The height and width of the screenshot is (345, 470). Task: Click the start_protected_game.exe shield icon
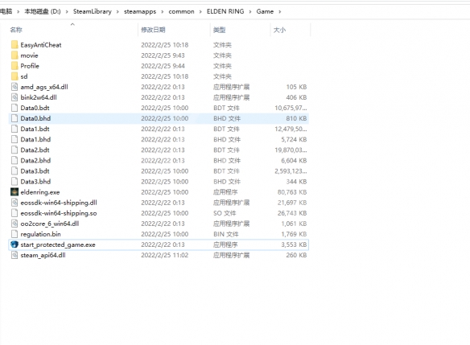pyautogui.click(x=14, y=244)
